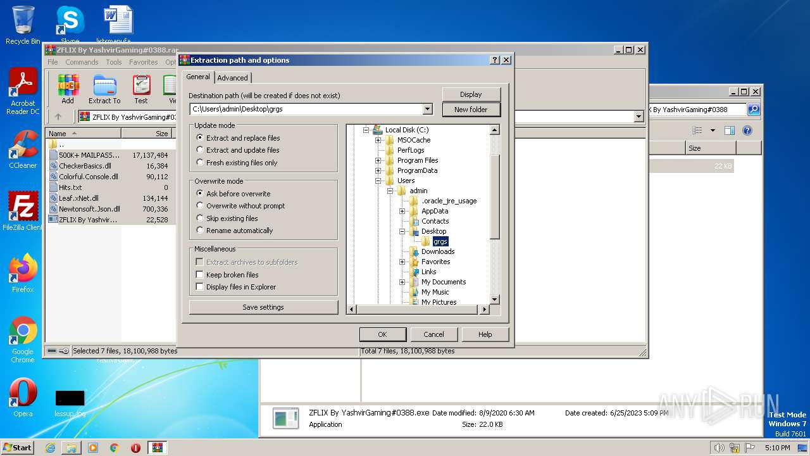
Task: Click the Opera taskbar icon
Action: point(135,448)
